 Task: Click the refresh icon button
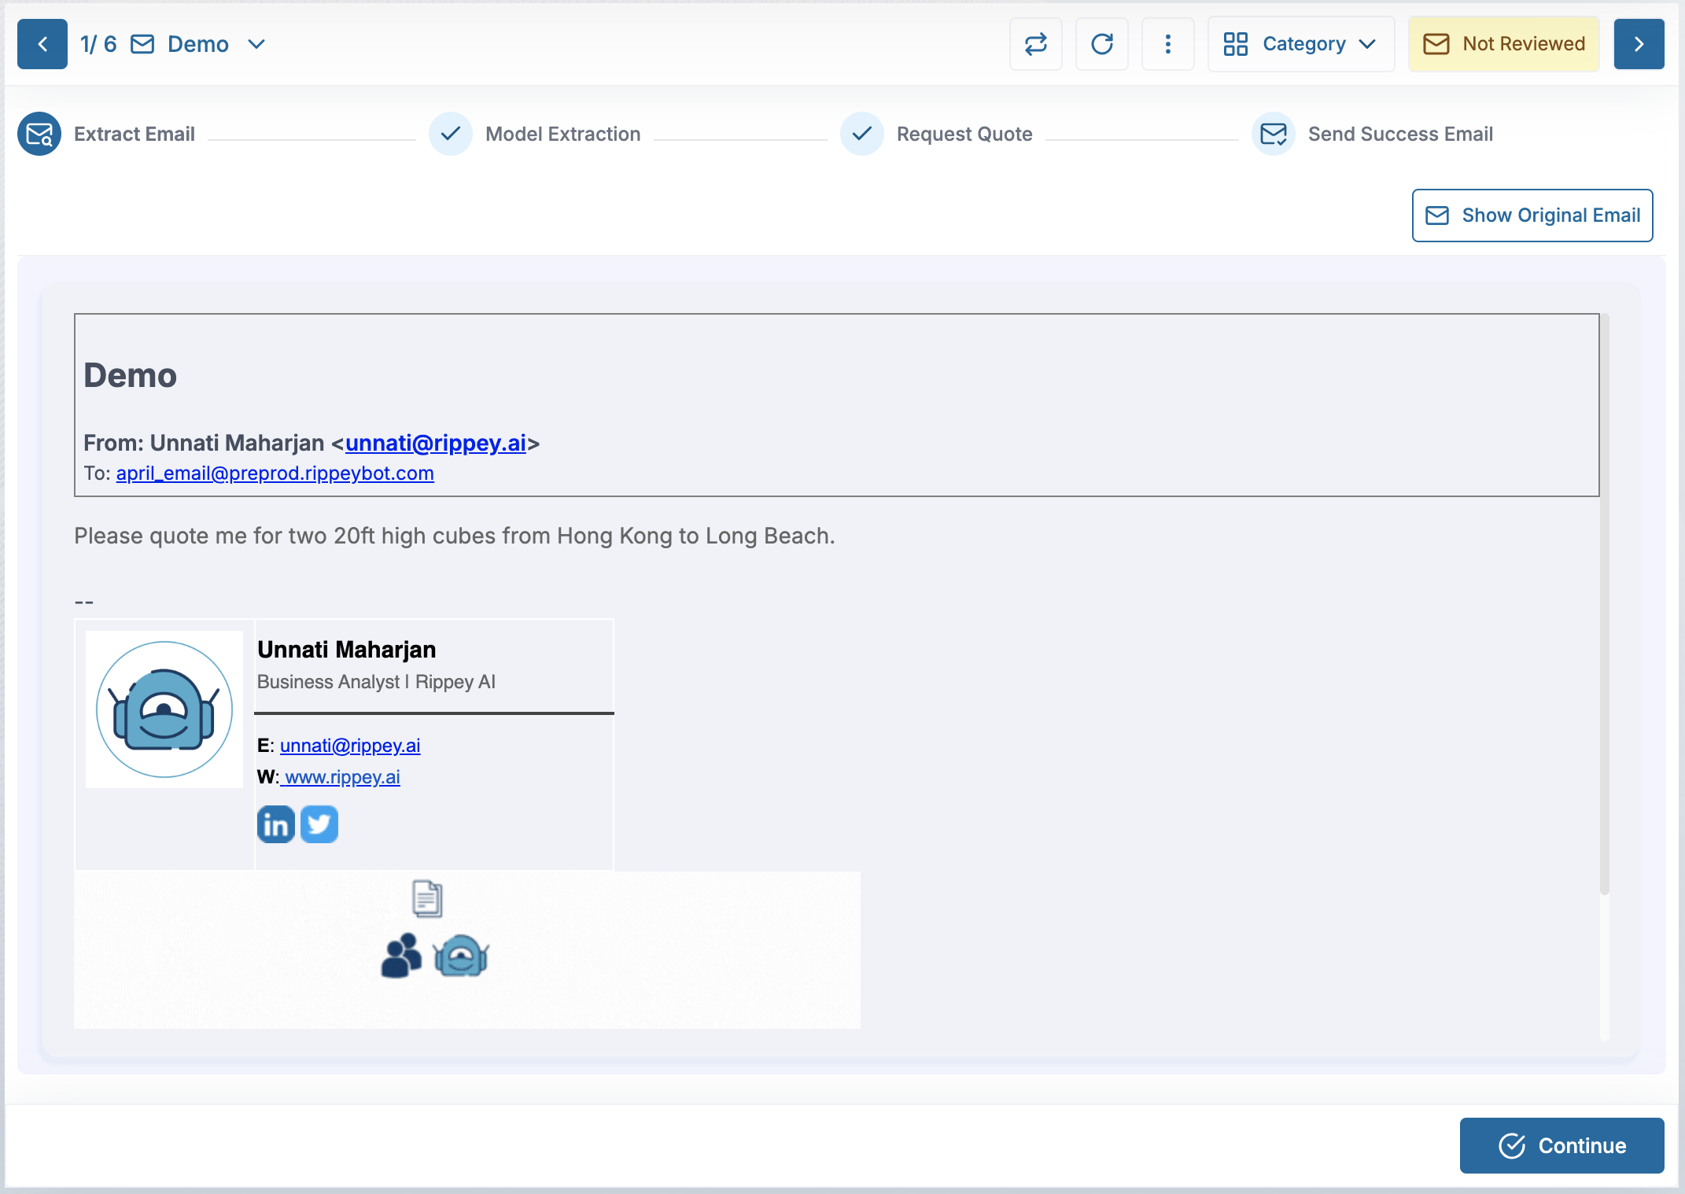1101,44
